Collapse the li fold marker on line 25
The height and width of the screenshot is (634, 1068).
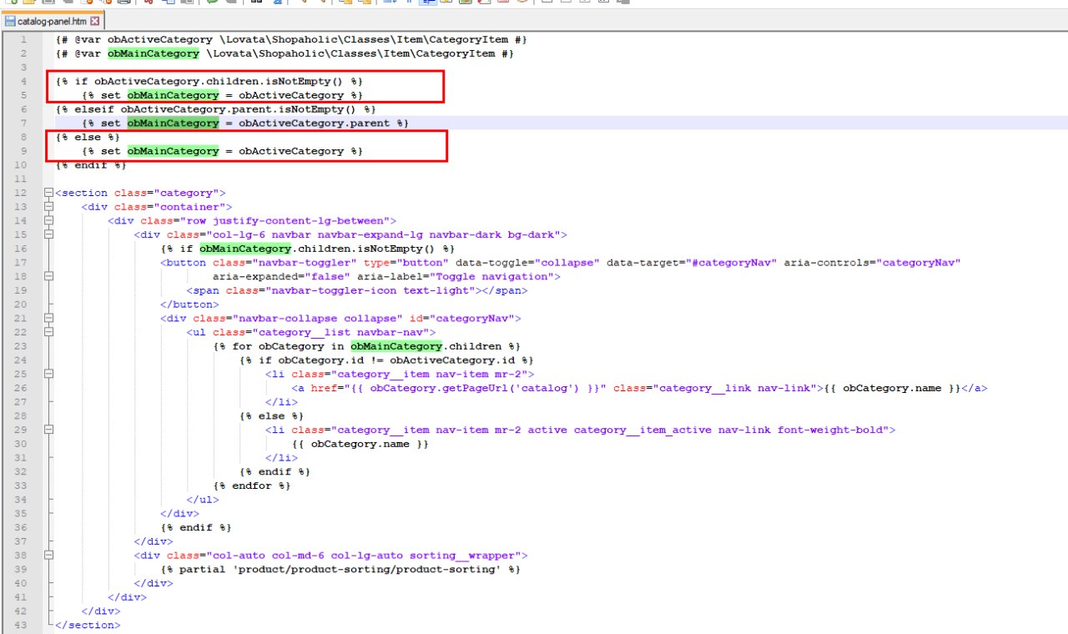click(x=48, y=374)
